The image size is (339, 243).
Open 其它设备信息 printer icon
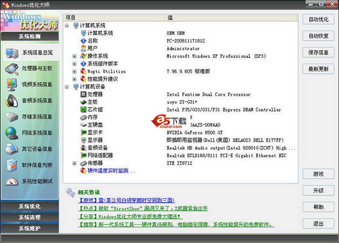pos(11,149)
